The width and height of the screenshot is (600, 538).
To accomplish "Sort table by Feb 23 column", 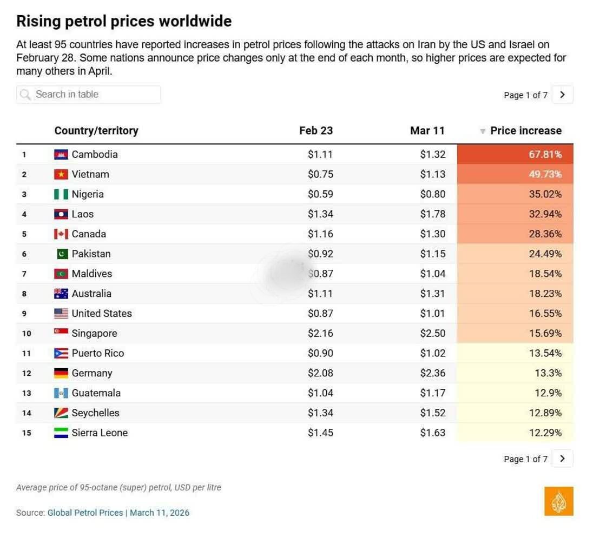I will tap(316, 131).
